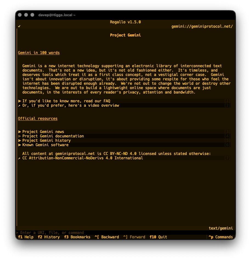This screenshot has width=251, height=260.
Task: Click the gray close window button
Action: 20,15
